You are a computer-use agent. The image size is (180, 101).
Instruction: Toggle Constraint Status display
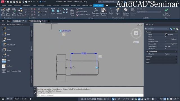coord(83,15)
